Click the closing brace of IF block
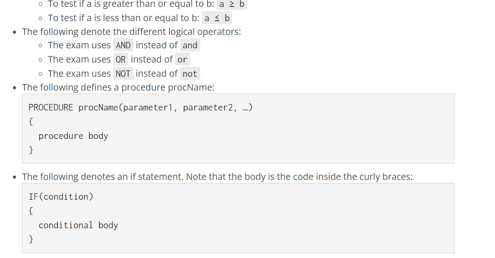495x258 pixels. click(31, 239)
